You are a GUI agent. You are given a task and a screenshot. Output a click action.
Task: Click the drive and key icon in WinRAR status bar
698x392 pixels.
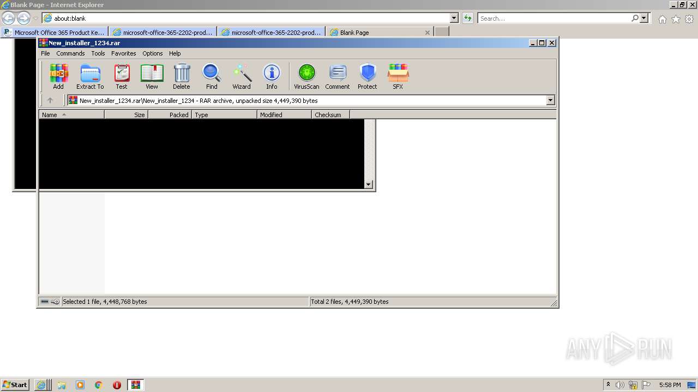50,302
